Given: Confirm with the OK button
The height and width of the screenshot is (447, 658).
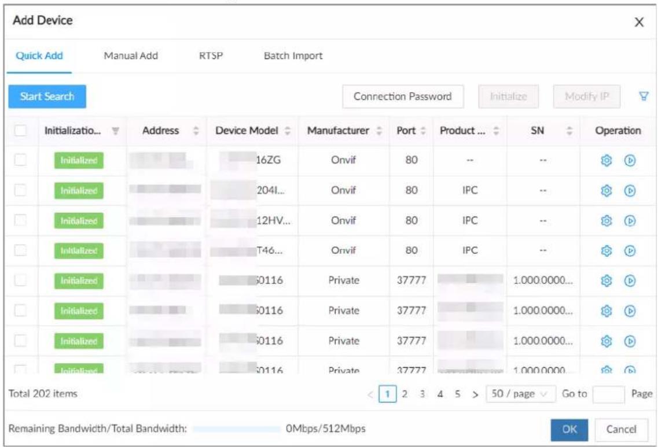Looking at the screenshot, I should coord(569,430).
